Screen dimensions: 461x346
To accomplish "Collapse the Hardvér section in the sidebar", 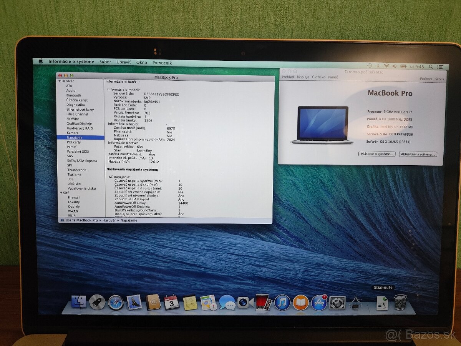I will [x=60, y=81].
